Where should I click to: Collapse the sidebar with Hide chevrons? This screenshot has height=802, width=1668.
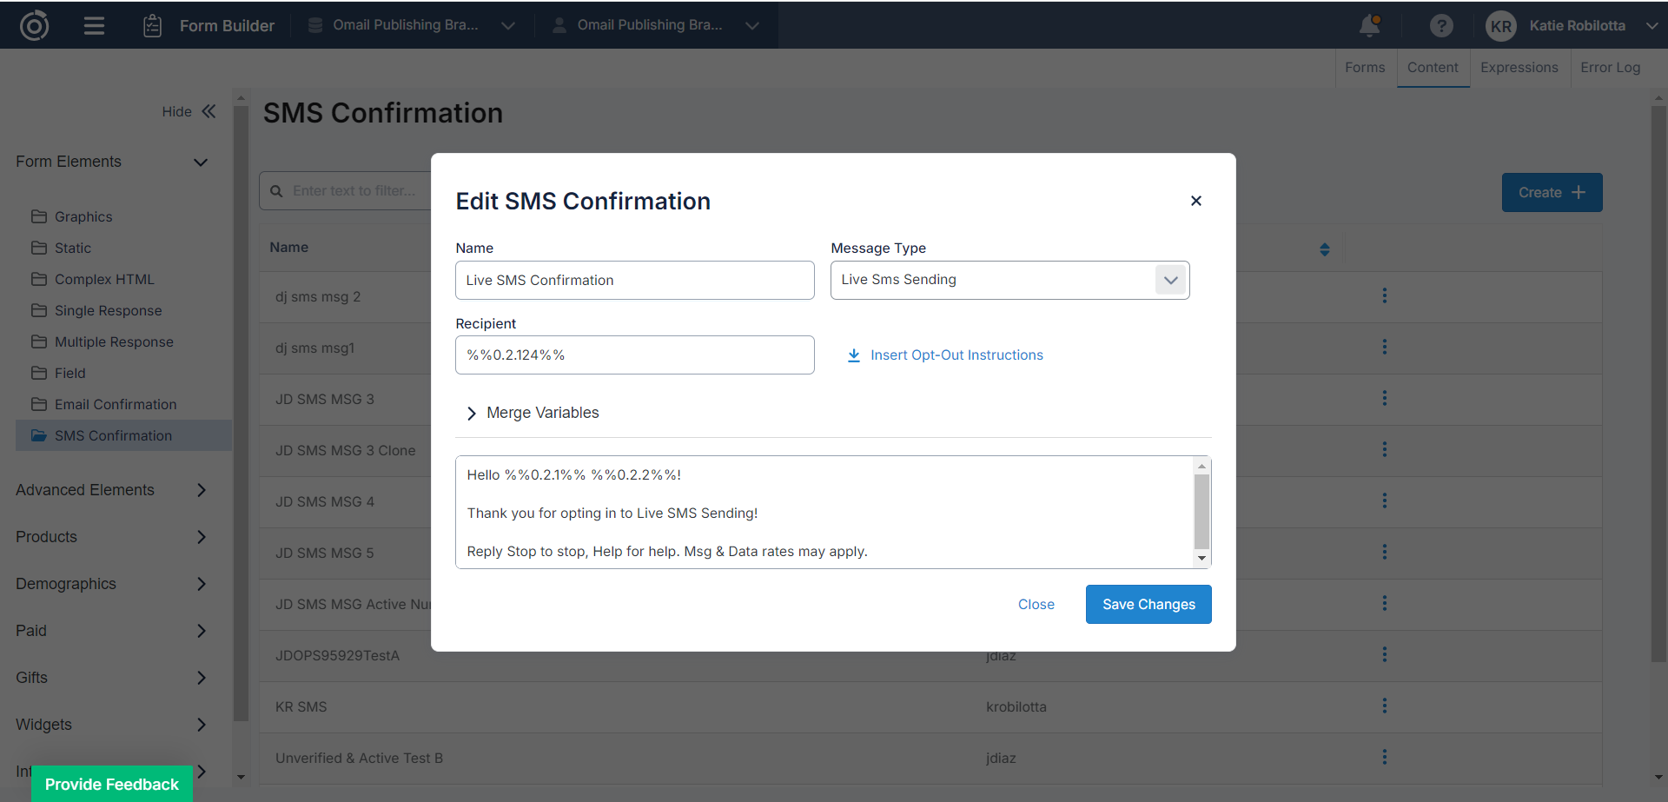coord(208,111)
